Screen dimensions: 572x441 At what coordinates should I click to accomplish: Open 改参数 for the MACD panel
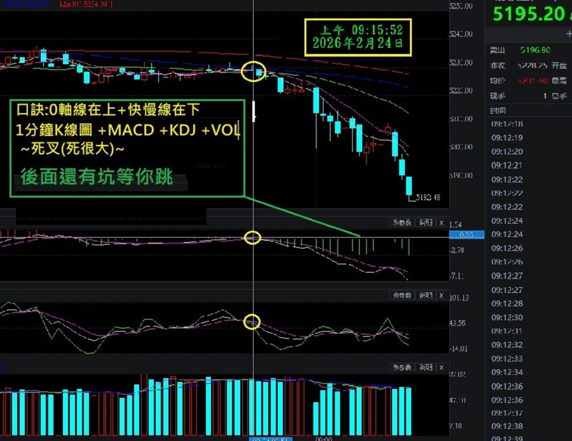(402, 222)
